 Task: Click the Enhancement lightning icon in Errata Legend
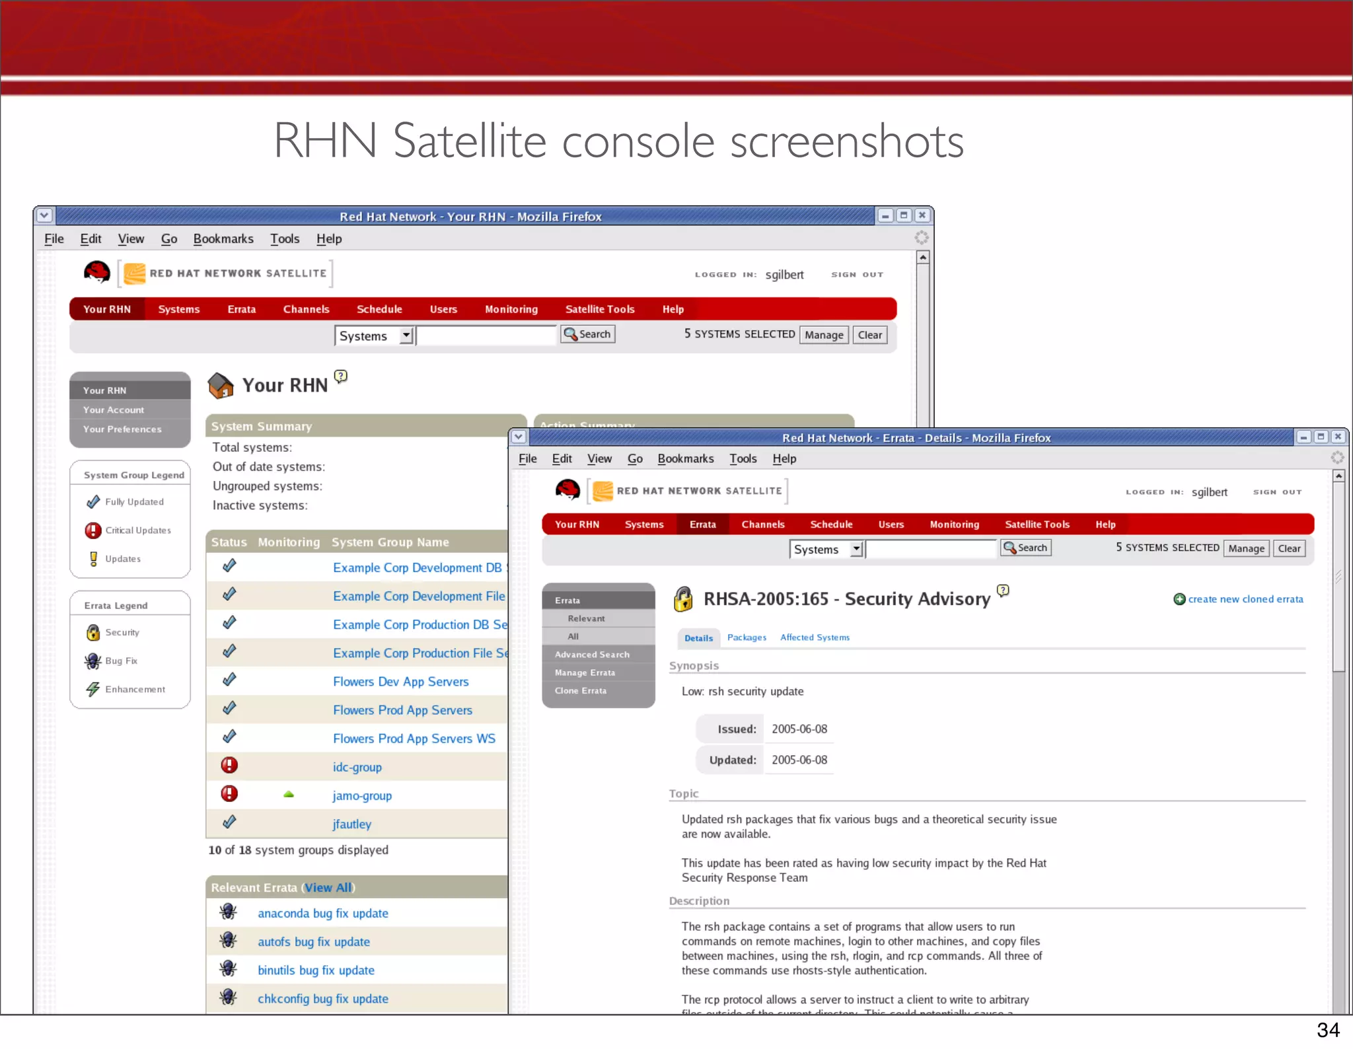[93, 689]
